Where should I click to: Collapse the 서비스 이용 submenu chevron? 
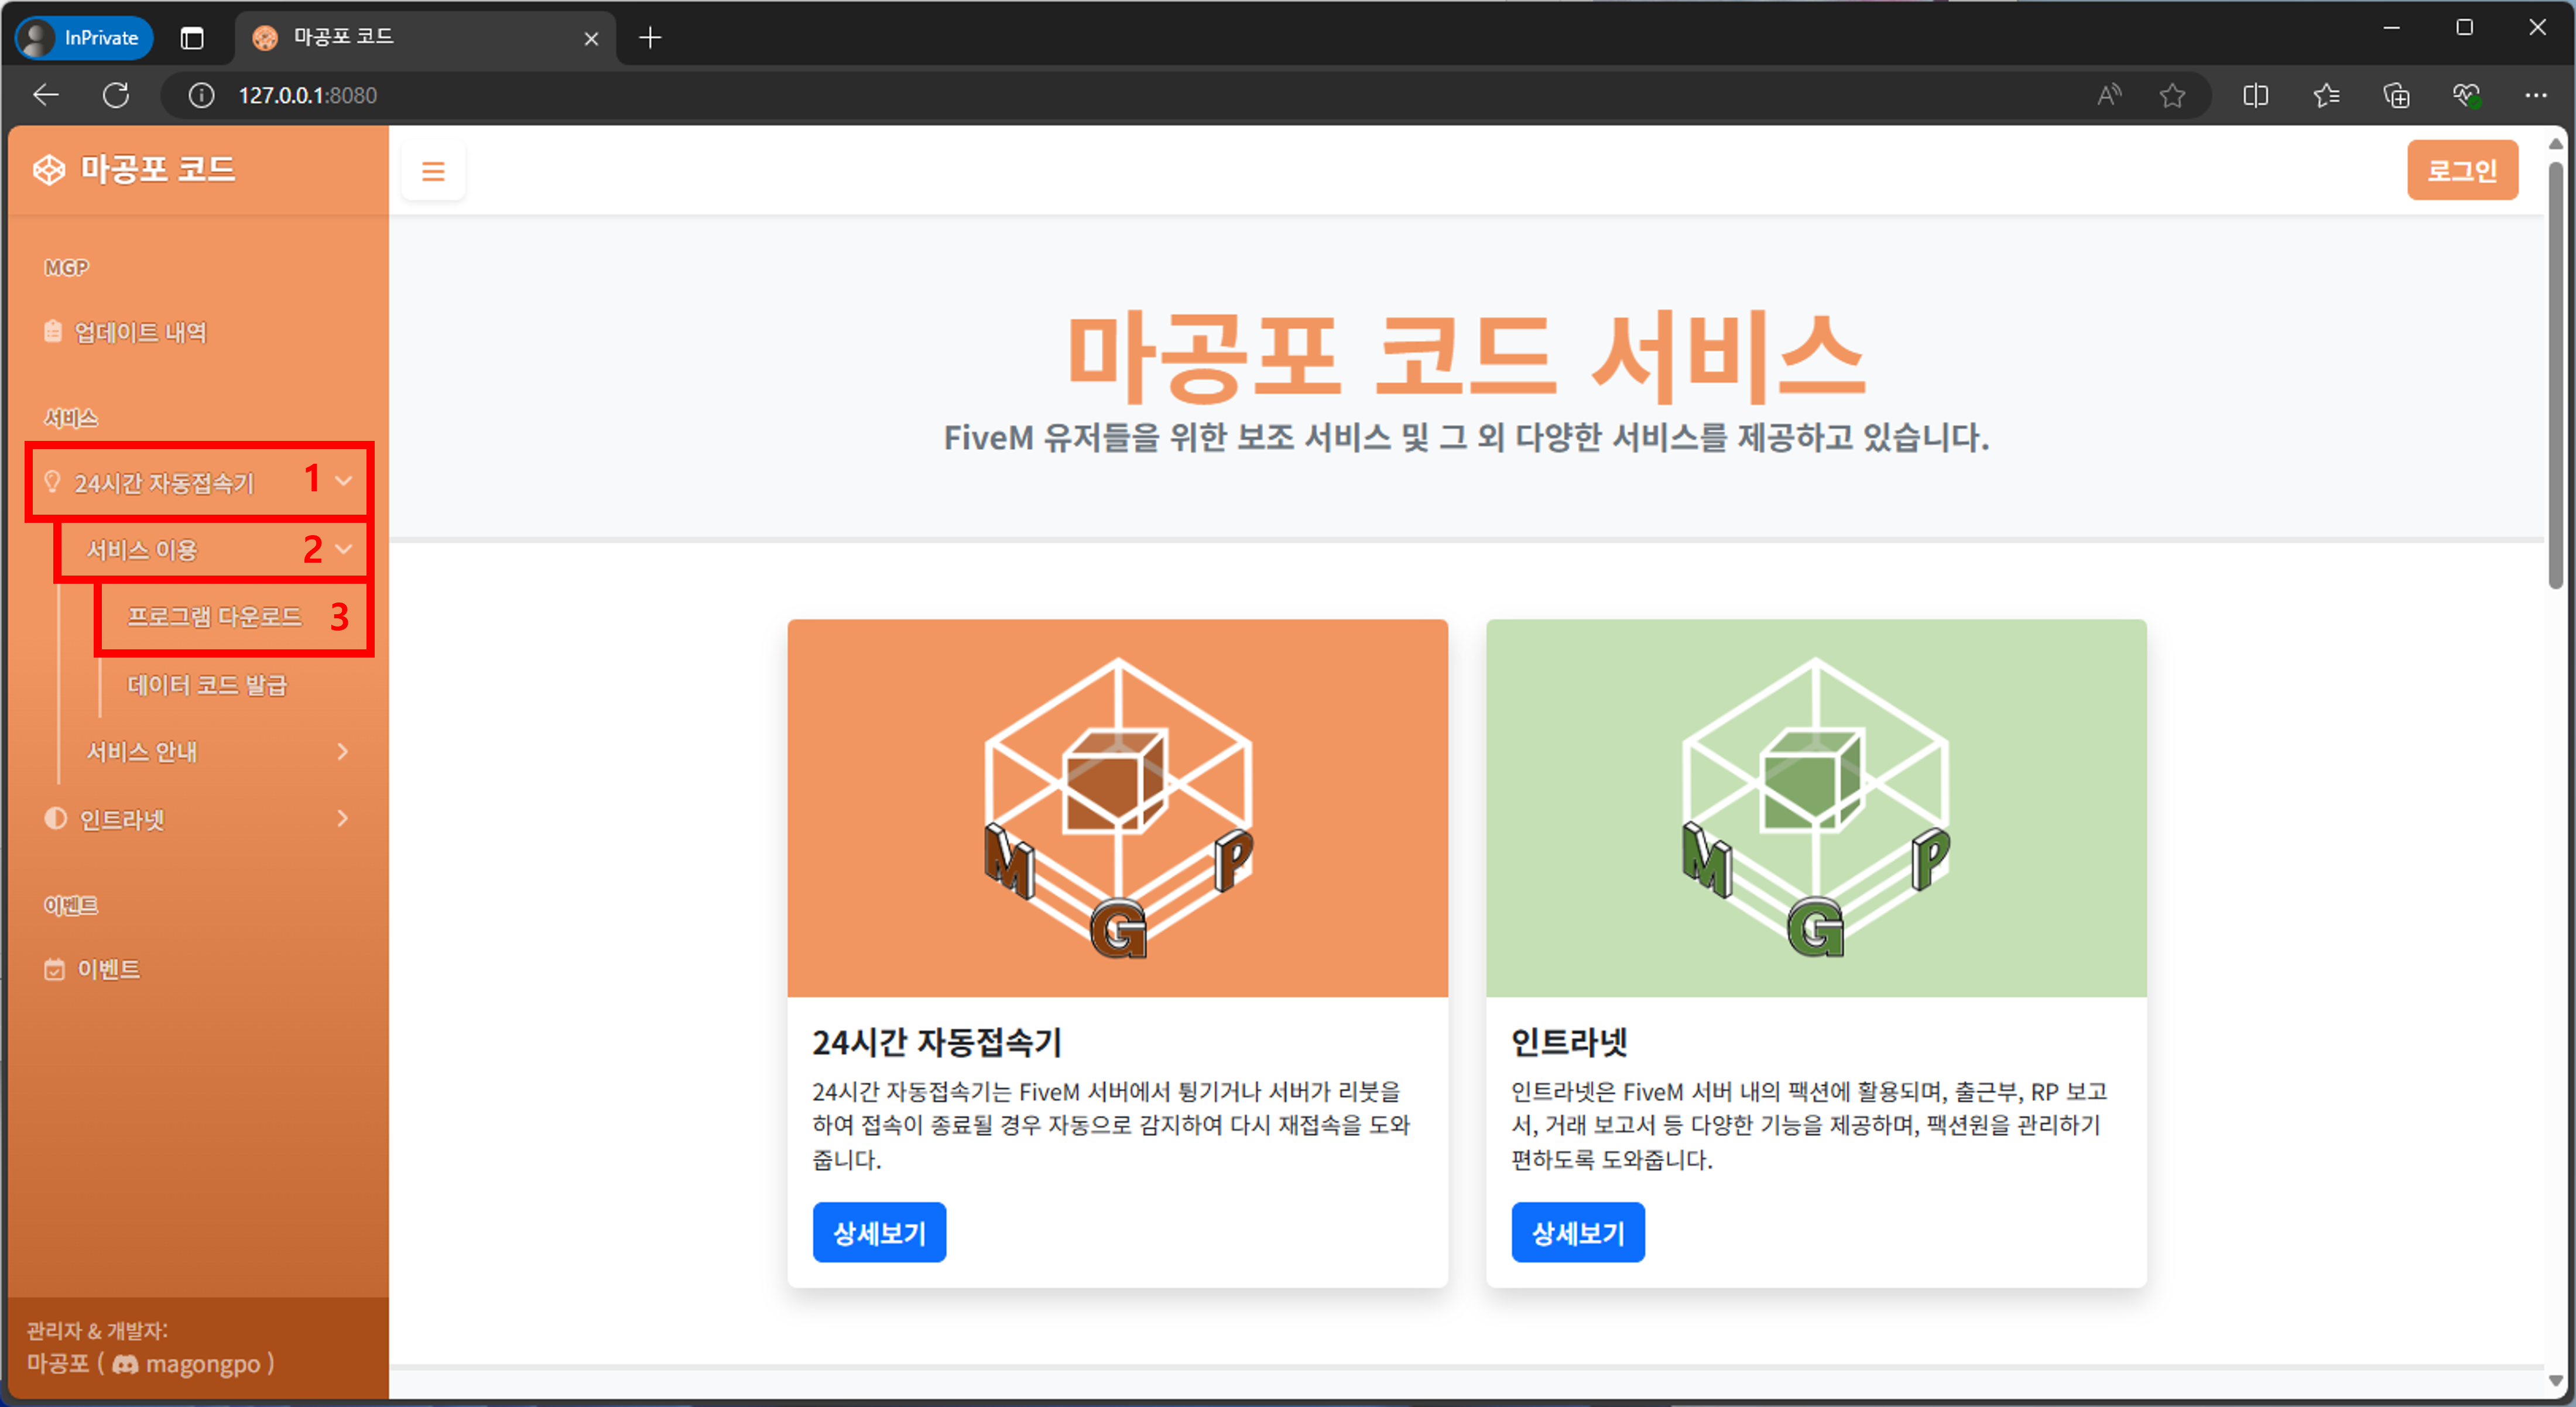point(343,549)
